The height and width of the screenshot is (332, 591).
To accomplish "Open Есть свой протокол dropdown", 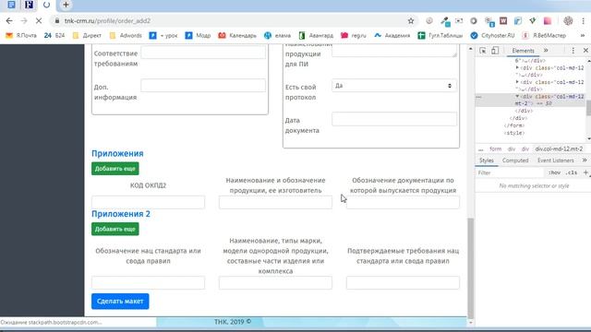I will [394, 86].
